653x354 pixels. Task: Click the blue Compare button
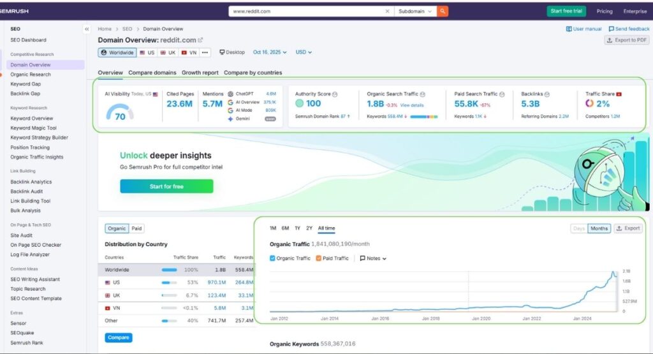point(118,337)
